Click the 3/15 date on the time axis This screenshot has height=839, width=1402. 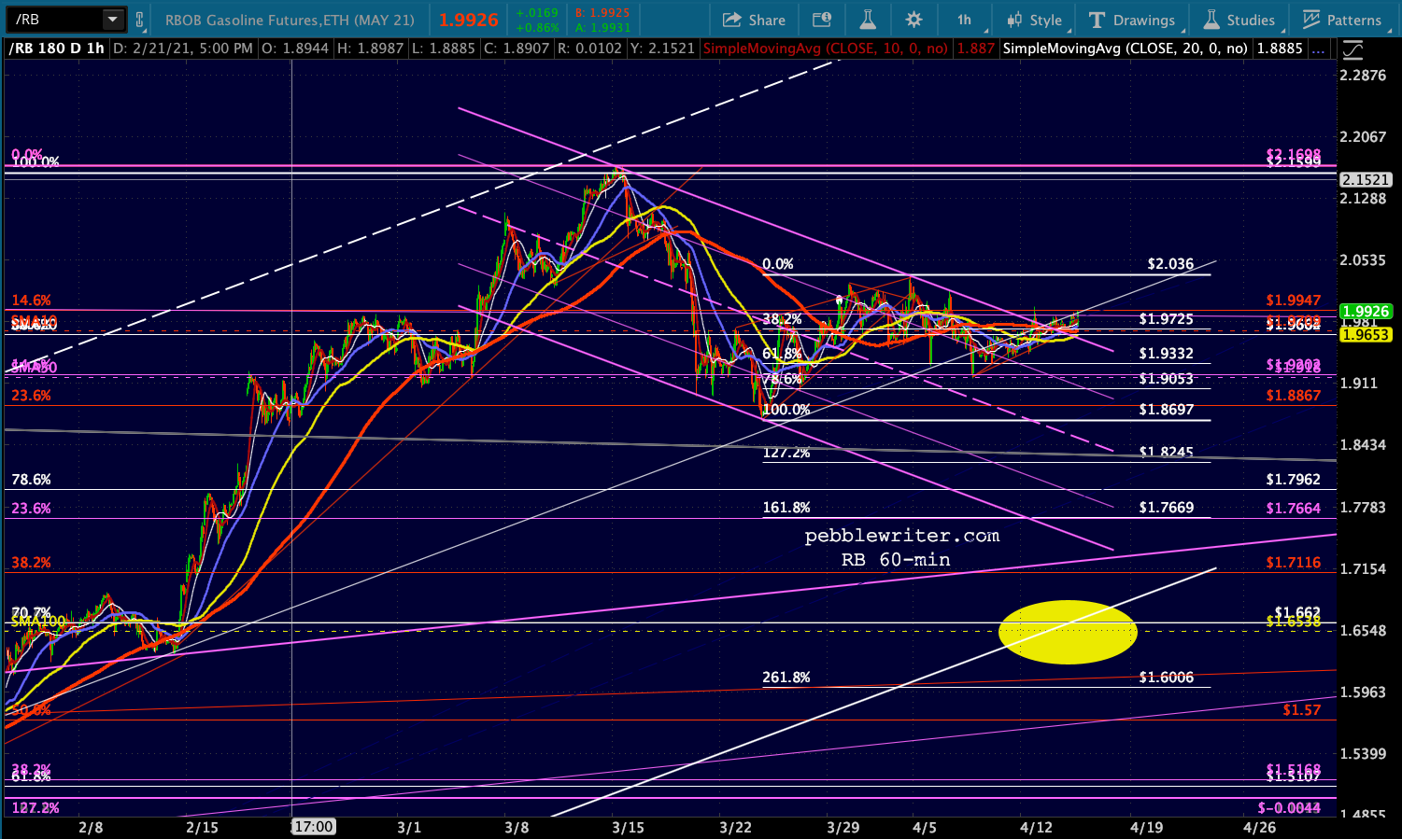pos(628,828)
